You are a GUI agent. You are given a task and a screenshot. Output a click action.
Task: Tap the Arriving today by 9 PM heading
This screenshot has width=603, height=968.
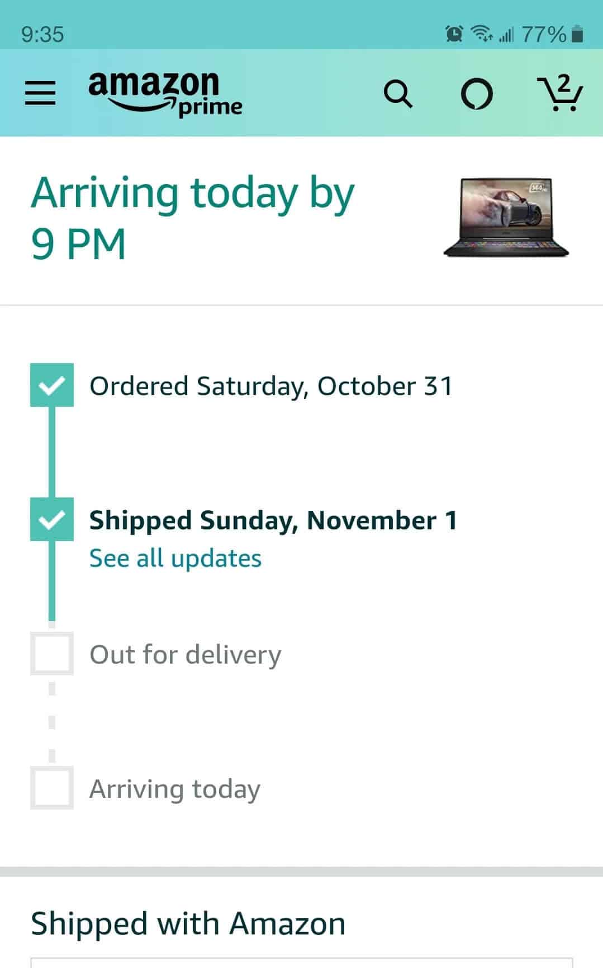[x=193, y=218]
